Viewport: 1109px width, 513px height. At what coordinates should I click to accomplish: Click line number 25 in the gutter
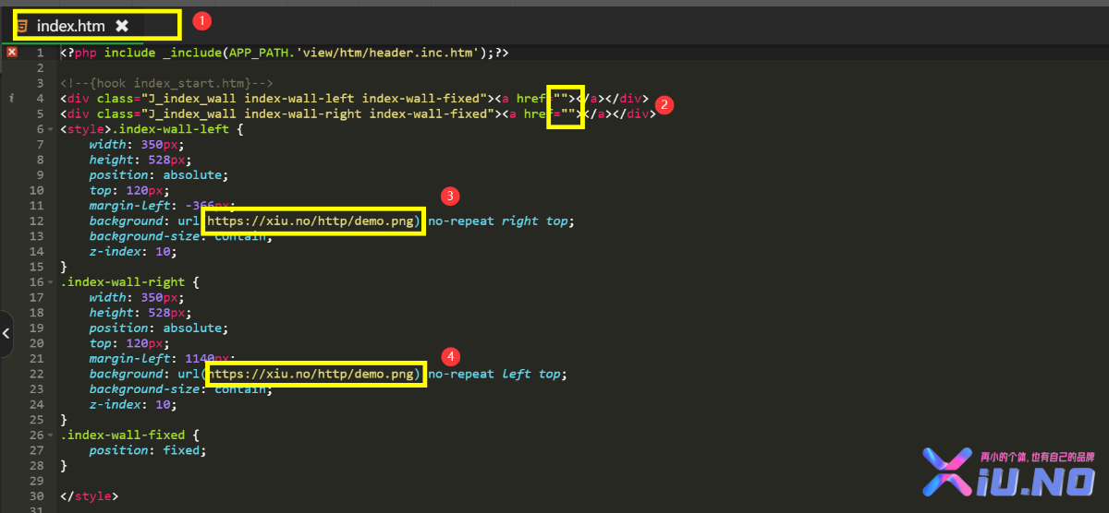click(37, 420)
